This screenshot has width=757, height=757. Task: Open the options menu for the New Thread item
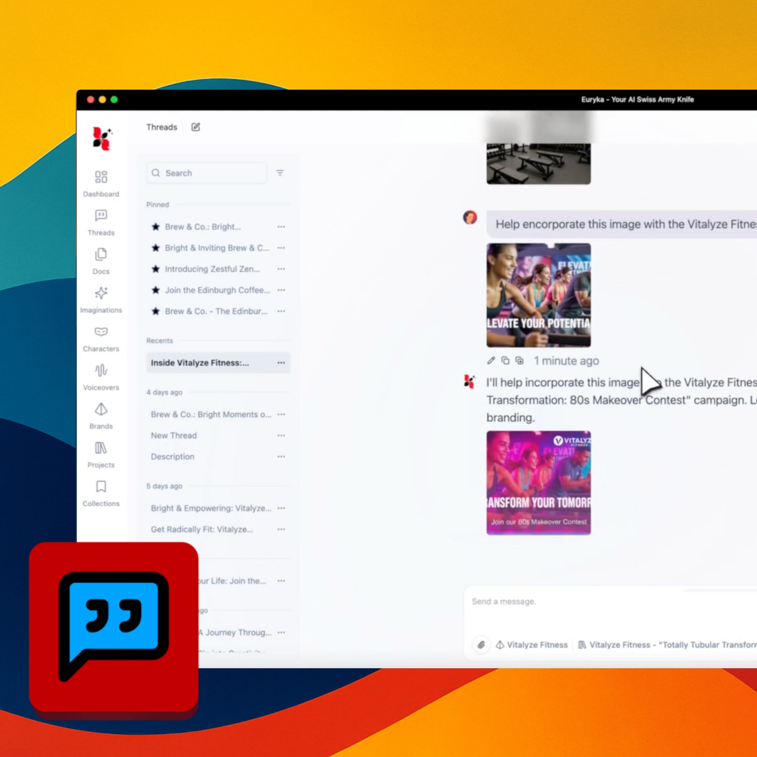(x=281, y=436)
